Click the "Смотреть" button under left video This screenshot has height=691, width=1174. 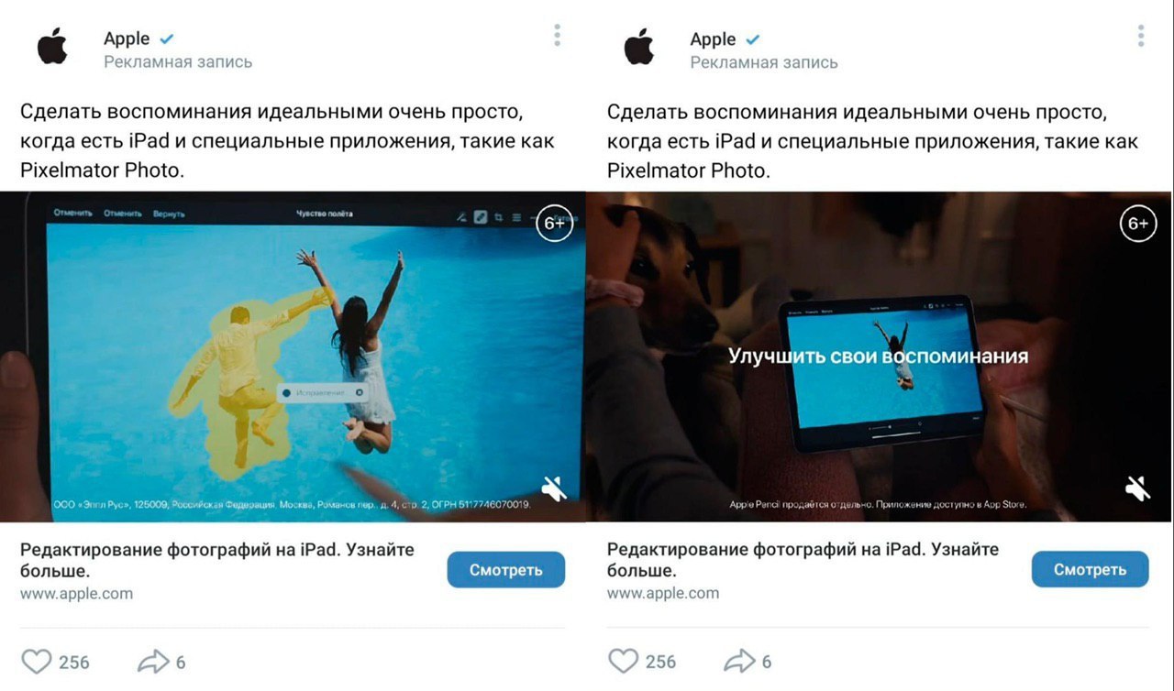506,569
